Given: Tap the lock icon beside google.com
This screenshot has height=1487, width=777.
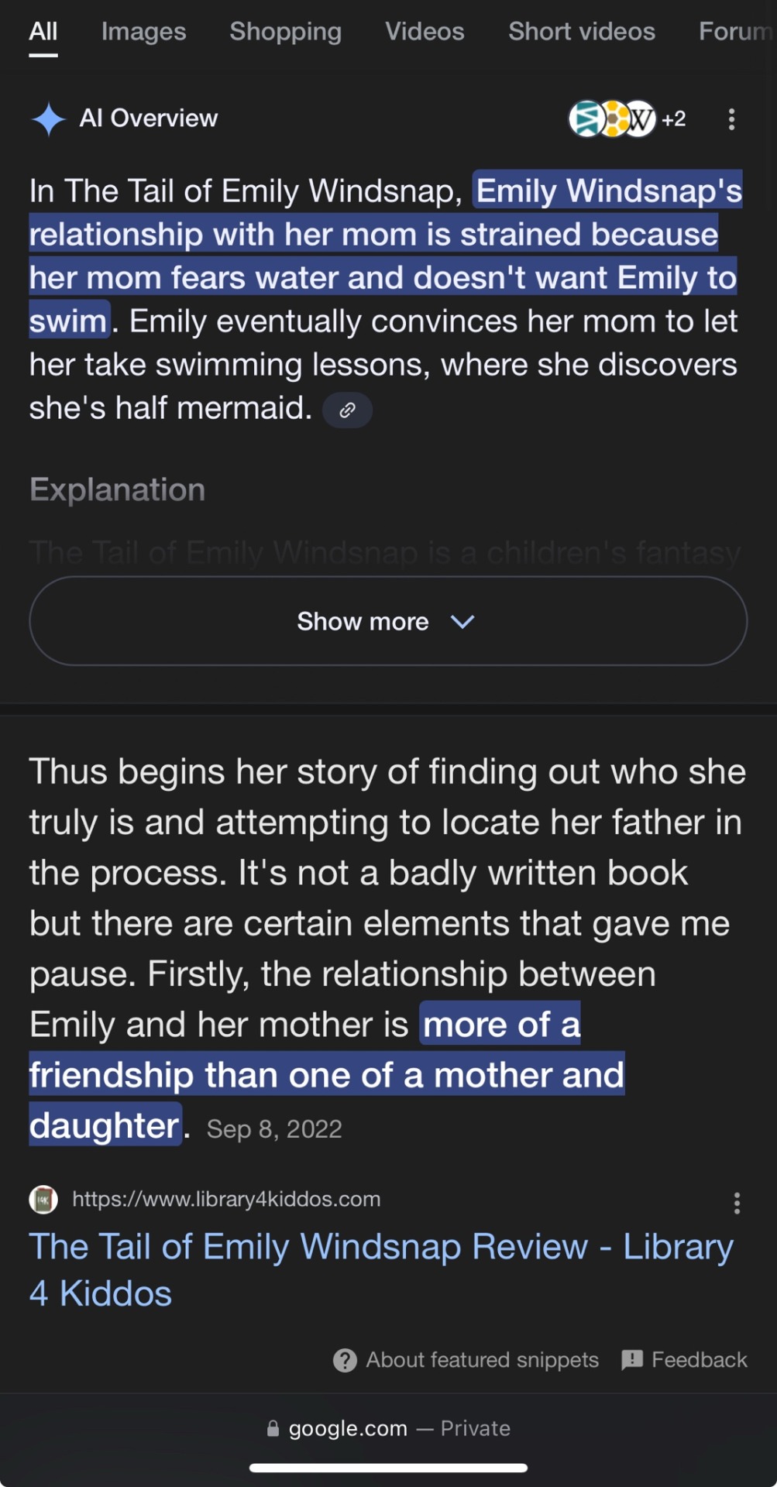Looking at the screenshot, I should (273, 1429).
